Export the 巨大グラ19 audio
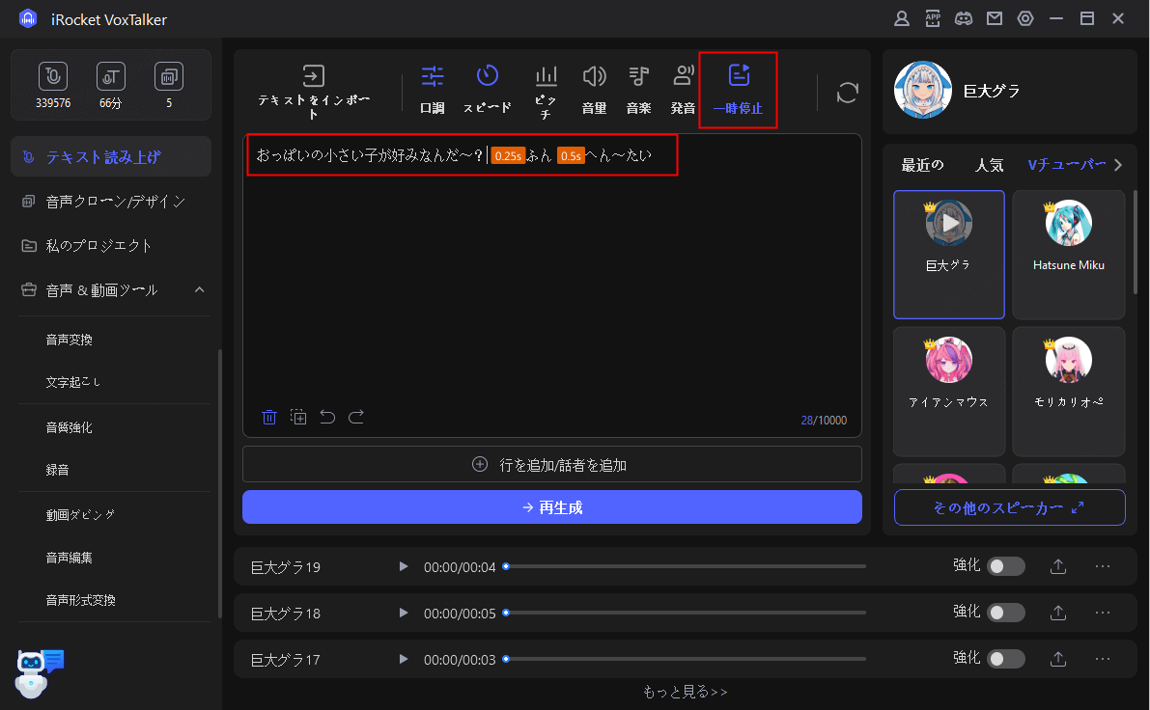The image size is (1150, 710). 1057,566
